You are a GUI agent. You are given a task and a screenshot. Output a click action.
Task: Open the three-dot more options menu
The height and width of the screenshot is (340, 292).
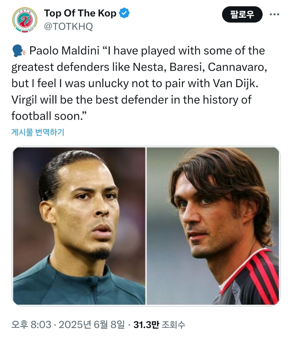[274, 14]
